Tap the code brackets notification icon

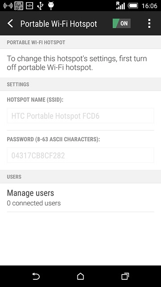pos(30,6)
